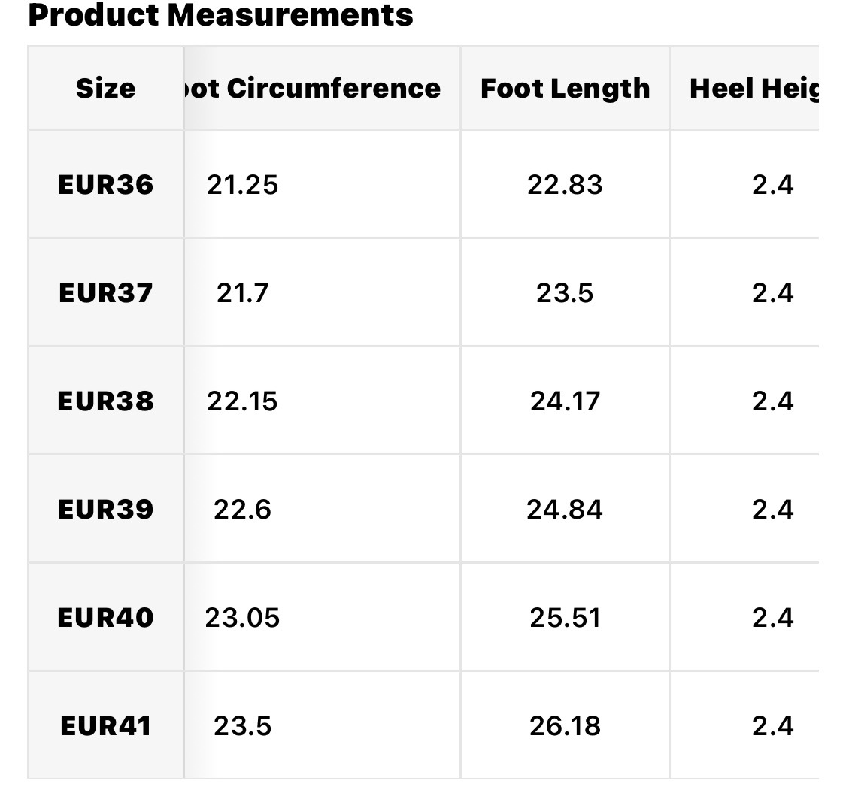Click the EUR40 size row label
The width and height of the screenshot is (846, 802).
105,618
